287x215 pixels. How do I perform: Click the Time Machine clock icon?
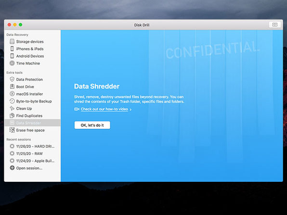(x=12, y=63)
